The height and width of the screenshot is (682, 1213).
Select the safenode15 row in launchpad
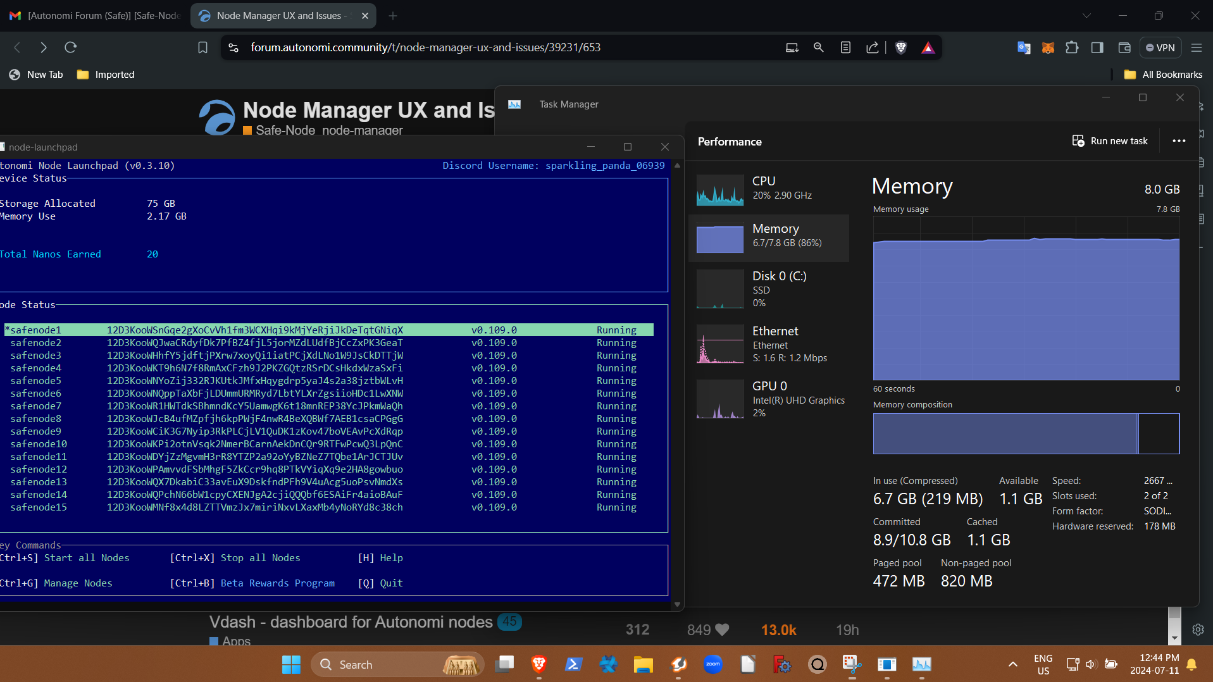tap(329, 507)
